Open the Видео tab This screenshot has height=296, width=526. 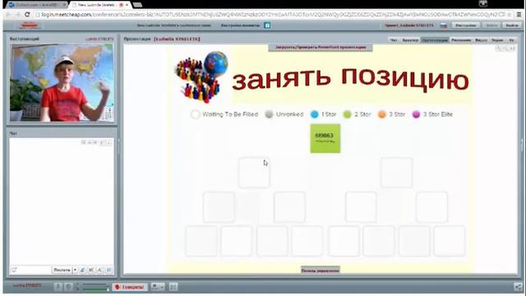pos(481,40)
